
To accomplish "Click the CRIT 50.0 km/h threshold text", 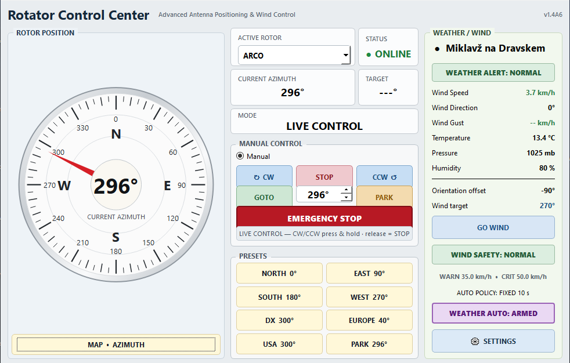I will coord(524,277).
